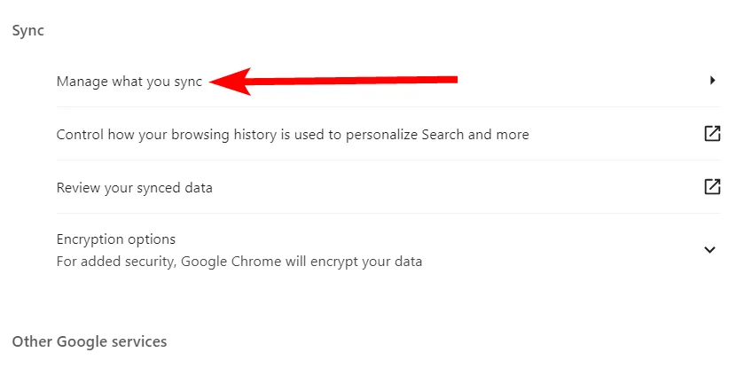Screen dimensions: 736x368
Task: Click external link icon beside Review your synced data
Action: [711, 187]
